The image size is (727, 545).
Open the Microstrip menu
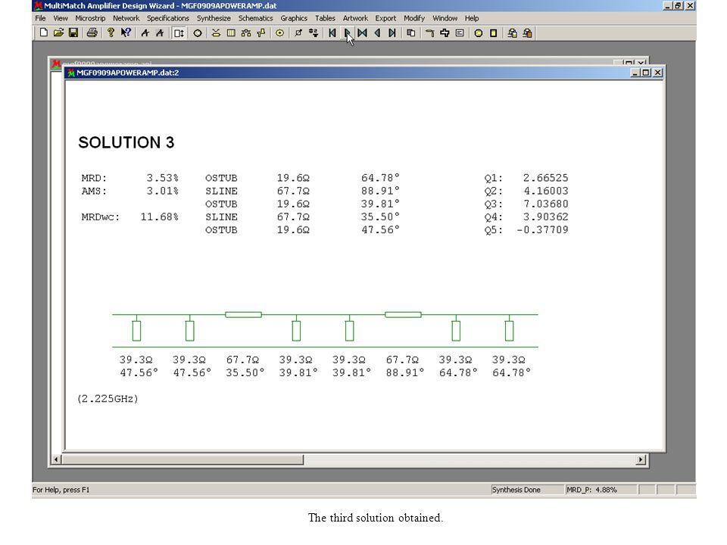90,18
